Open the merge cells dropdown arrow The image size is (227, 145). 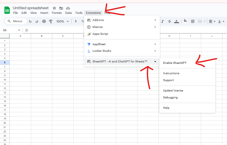204,22
